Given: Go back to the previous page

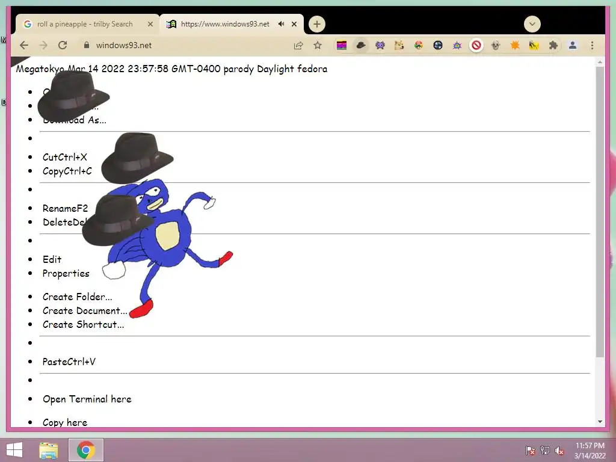Looking at the screenshot, I should 24,45.
